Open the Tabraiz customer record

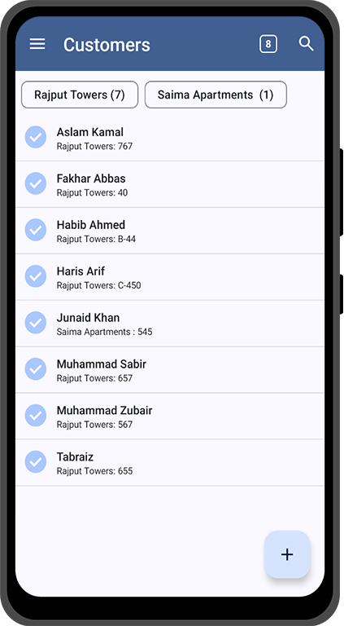(x=170, y=462)
